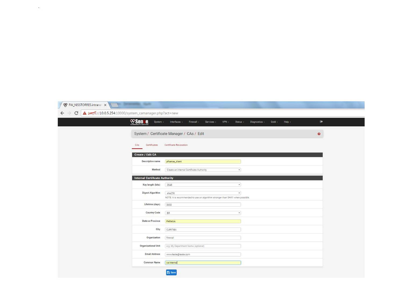Open the VPN menu

[x=225, y=122]
